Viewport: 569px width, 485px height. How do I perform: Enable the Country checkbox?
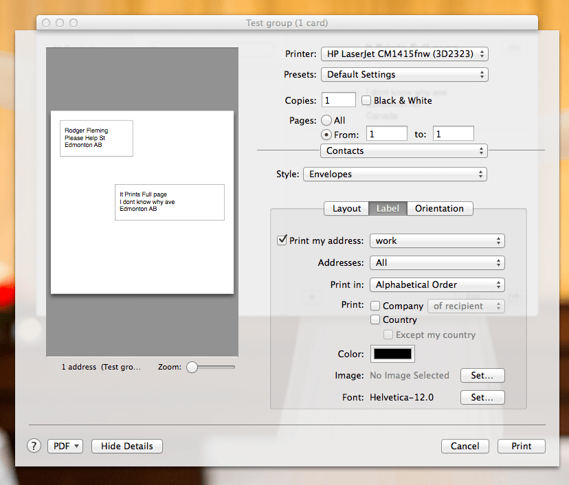(x=375, y=319)
